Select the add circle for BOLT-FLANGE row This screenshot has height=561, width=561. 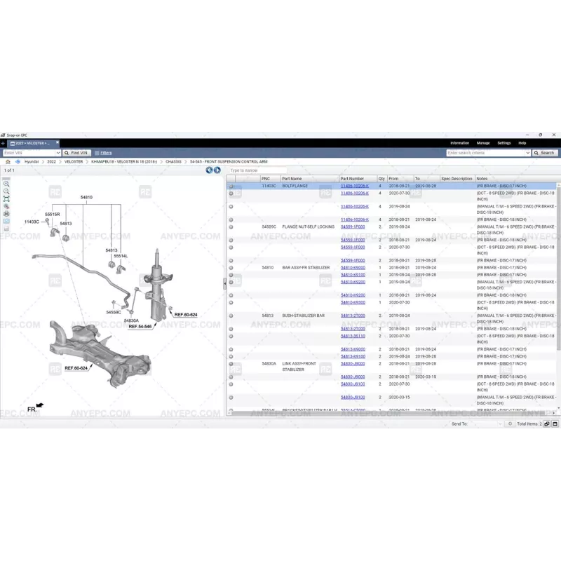coord(231,187)
